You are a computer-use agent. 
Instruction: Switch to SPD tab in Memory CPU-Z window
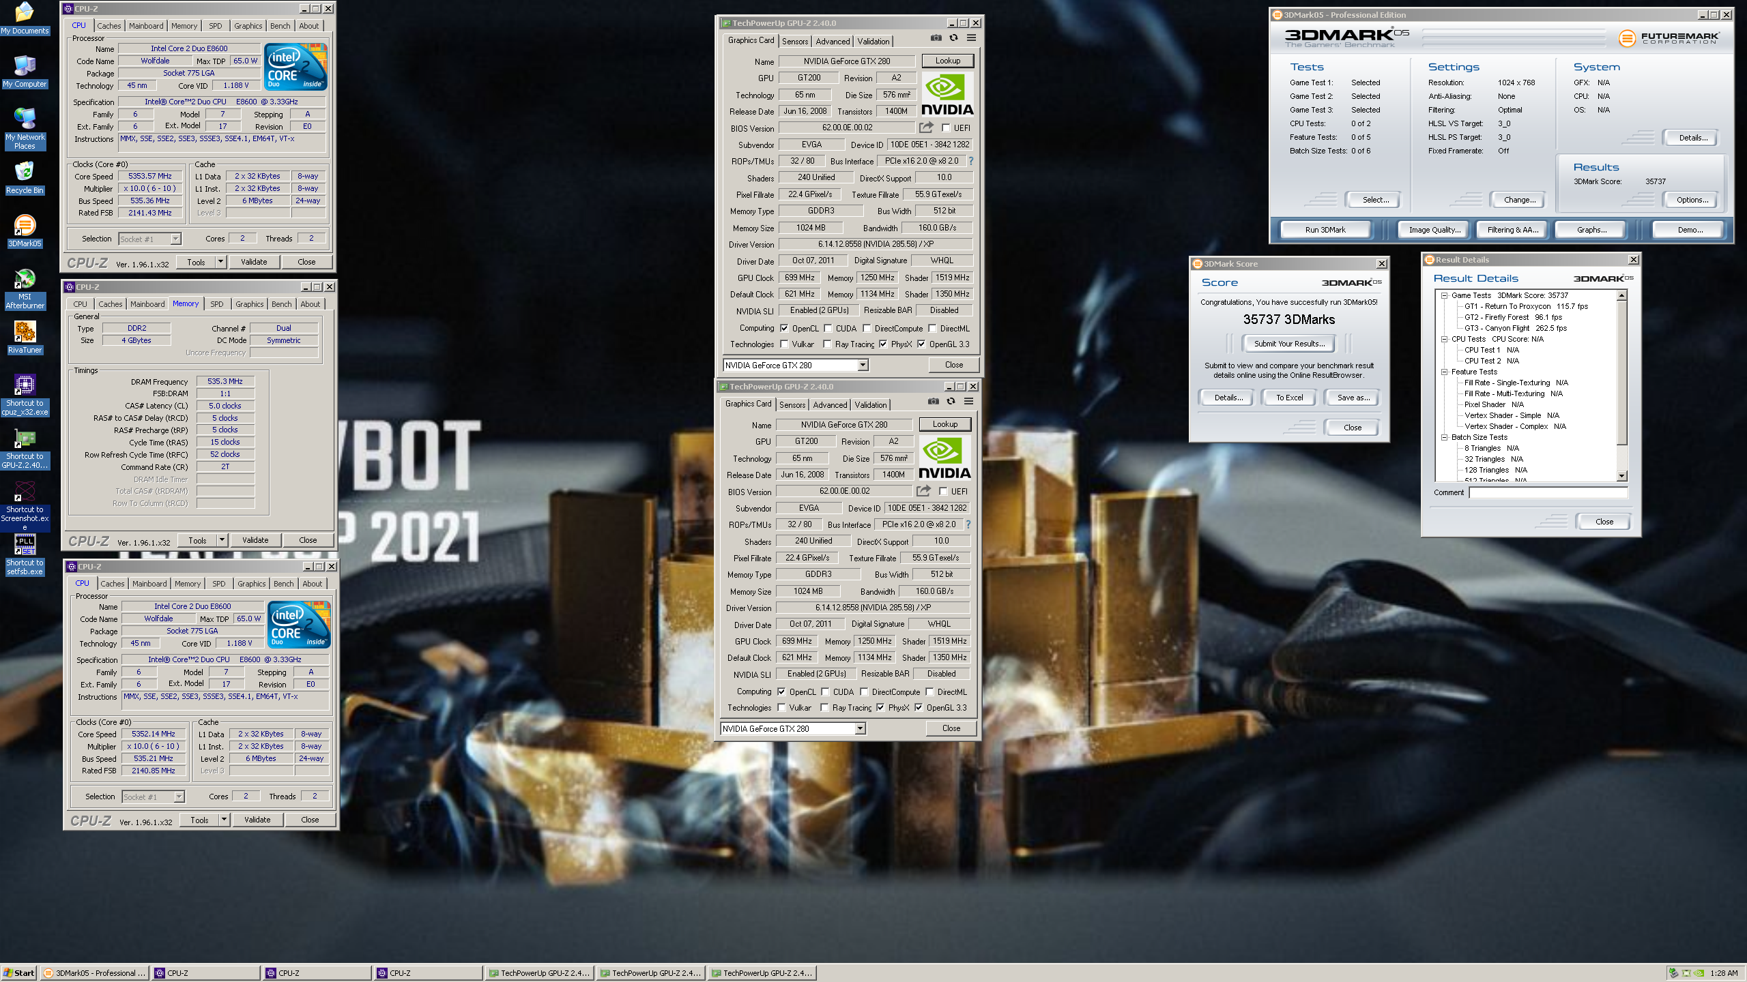click(217, 304)
